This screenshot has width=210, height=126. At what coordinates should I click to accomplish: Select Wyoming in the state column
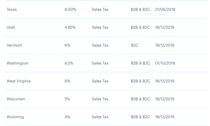click(x=15, y=117)
